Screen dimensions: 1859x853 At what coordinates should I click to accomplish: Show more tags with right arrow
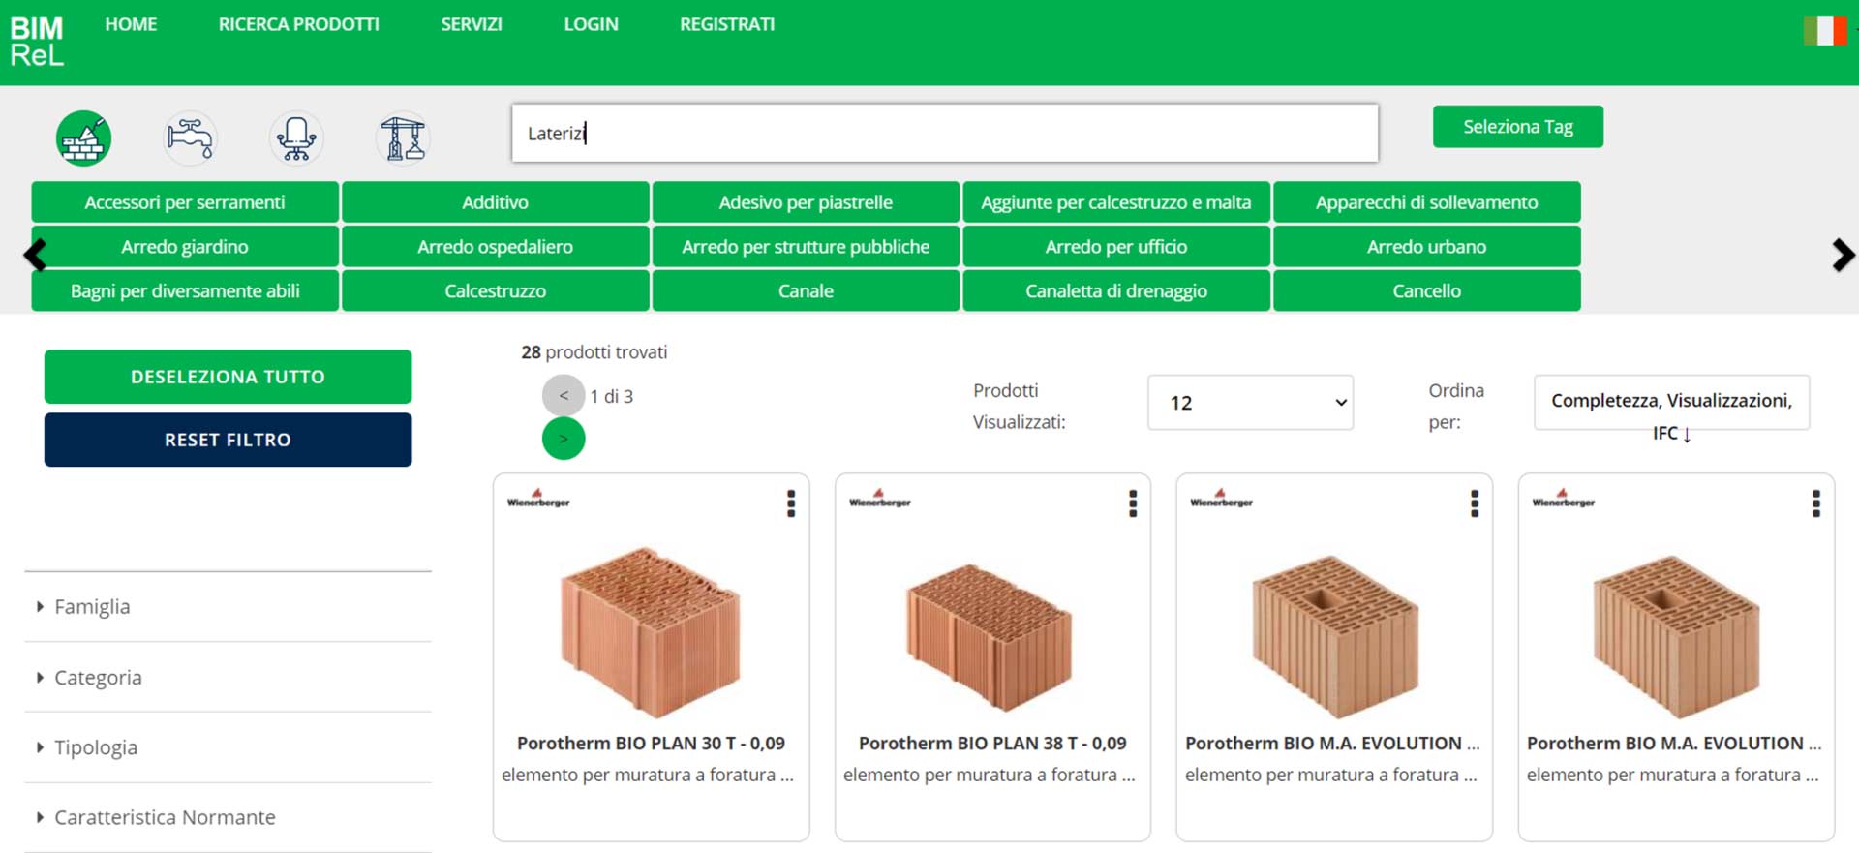click(x=1844, y=255)
